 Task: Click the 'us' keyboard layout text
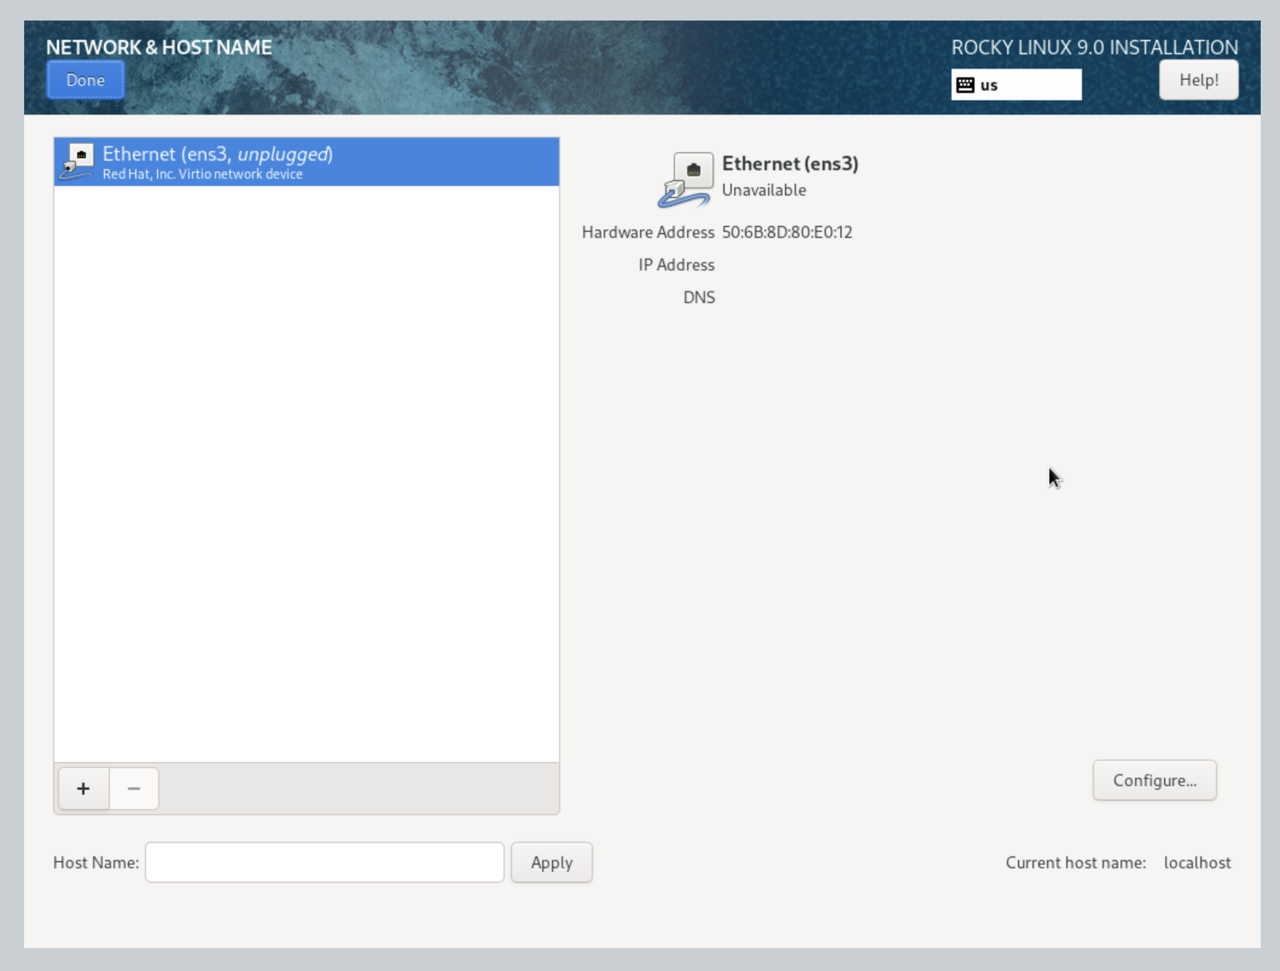coord(989,85)
